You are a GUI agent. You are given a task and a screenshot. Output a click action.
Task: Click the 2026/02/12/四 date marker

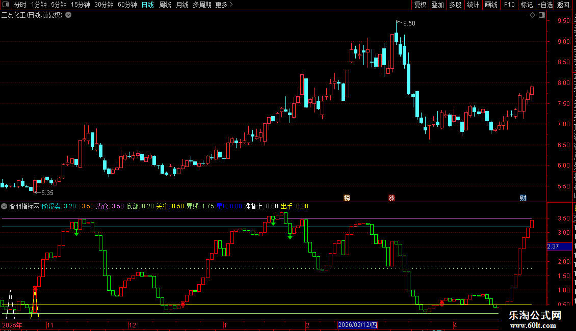(357, 325)
